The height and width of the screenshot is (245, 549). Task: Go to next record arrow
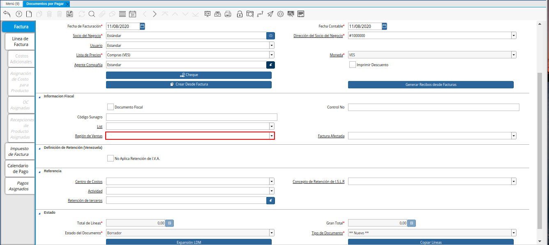pyautogui.click(x=155, y=14)
